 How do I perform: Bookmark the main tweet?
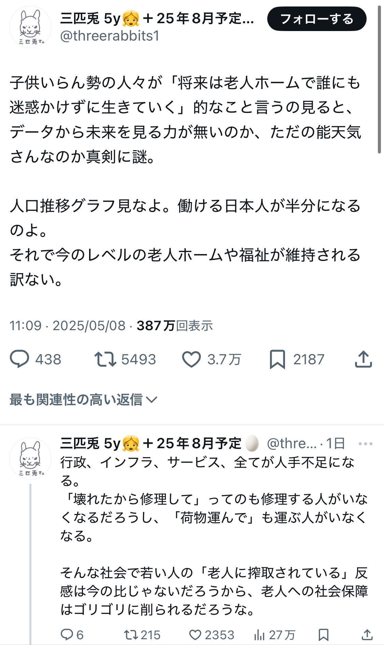277,360
